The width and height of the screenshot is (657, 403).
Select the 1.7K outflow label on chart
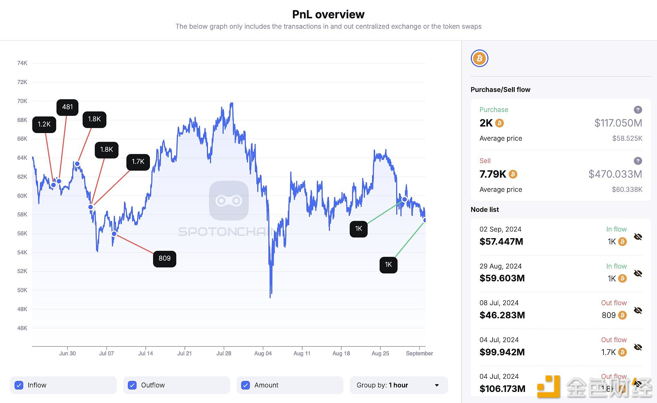[138, 162]
